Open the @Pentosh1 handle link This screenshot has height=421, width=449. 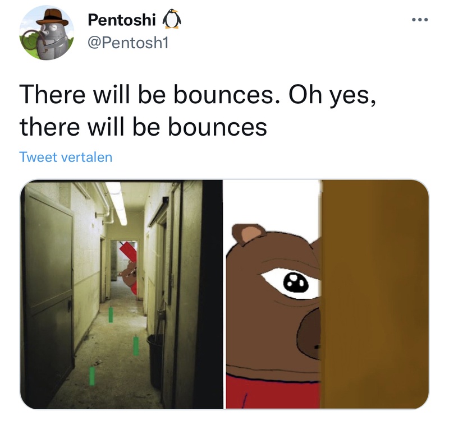pyautogui.click(x=128, y=43)
